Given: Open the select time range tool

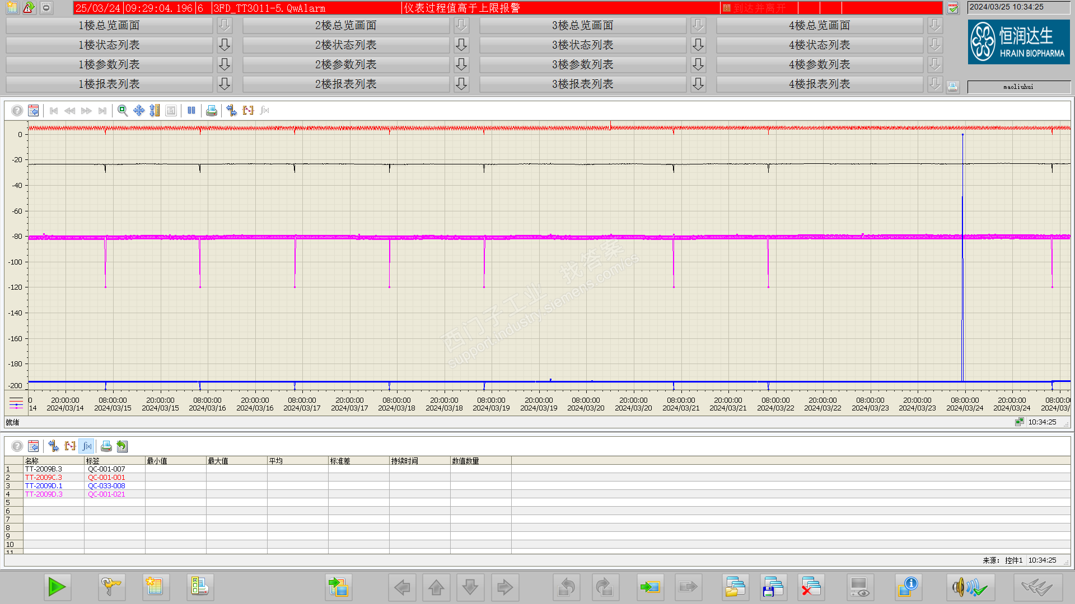Looking at the screenshot, I should click(x=248, y=111).
